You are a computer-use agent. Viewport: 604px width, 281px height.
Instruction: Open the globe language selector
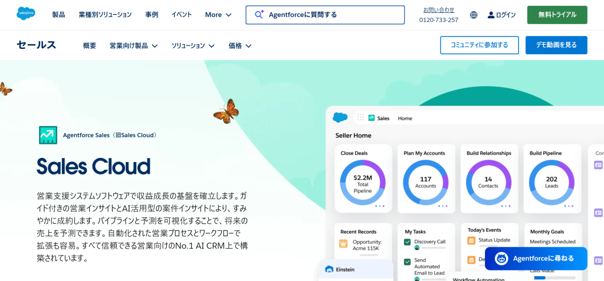[474, 15]
